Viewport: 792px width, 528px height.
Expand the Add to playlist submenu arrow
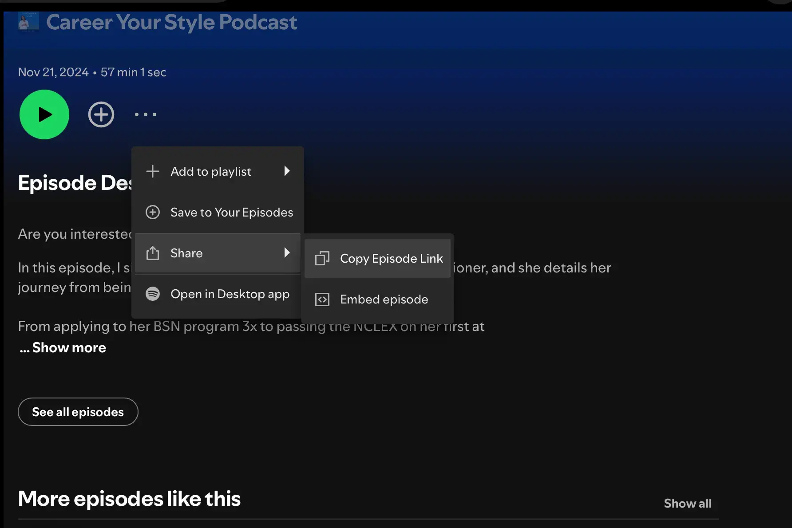[287, 171]
